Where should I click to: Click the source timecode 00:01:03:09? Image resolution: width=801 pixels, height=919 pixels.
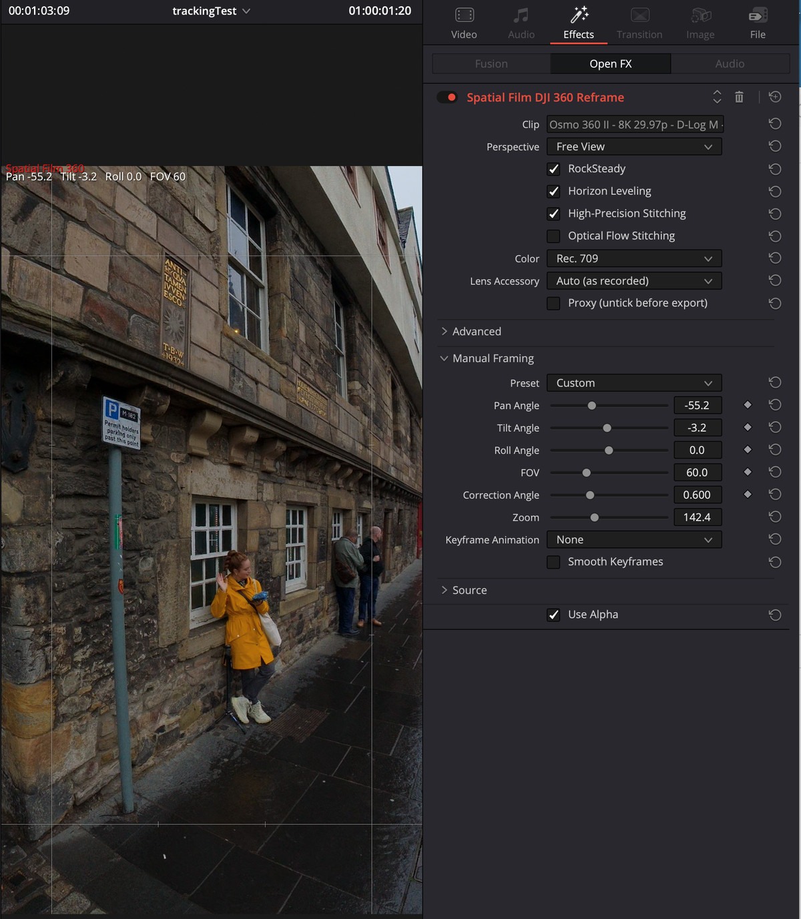[39, 11]
